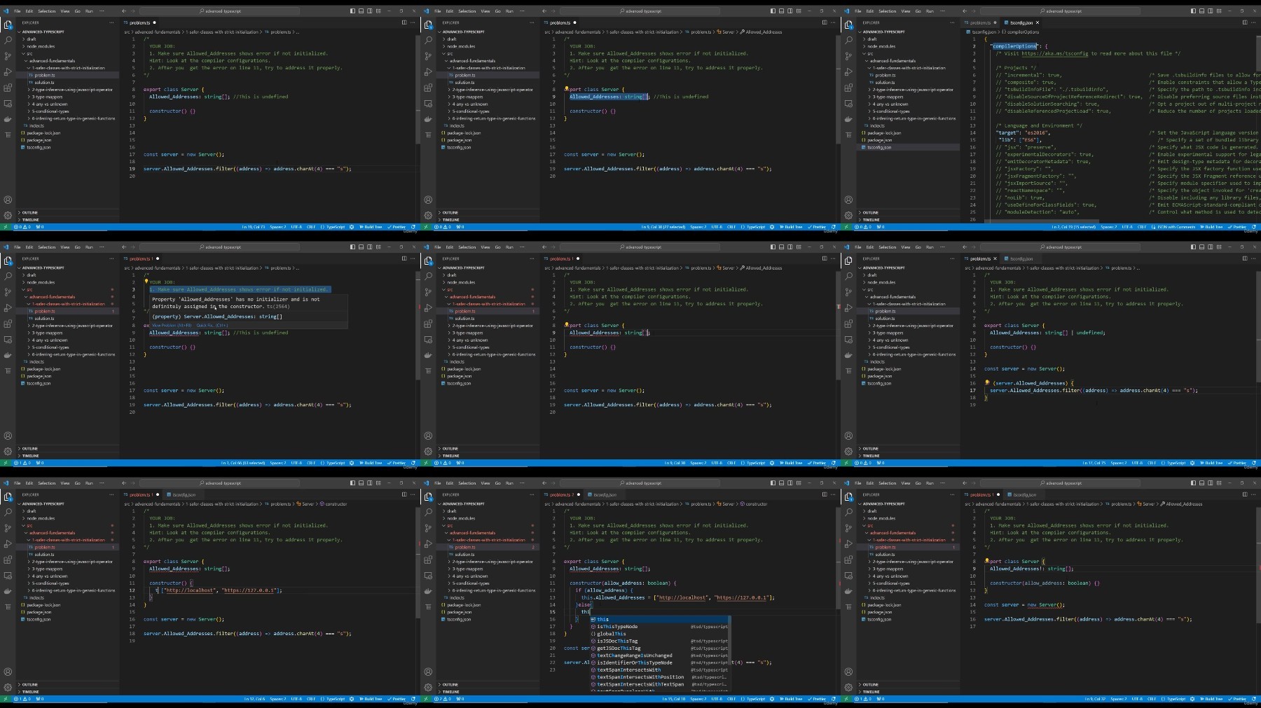Toggle Primary Side Bar in the compilerOptions editor window
This screenshot has height=708, width=1261.
(x=1193, y=11)
